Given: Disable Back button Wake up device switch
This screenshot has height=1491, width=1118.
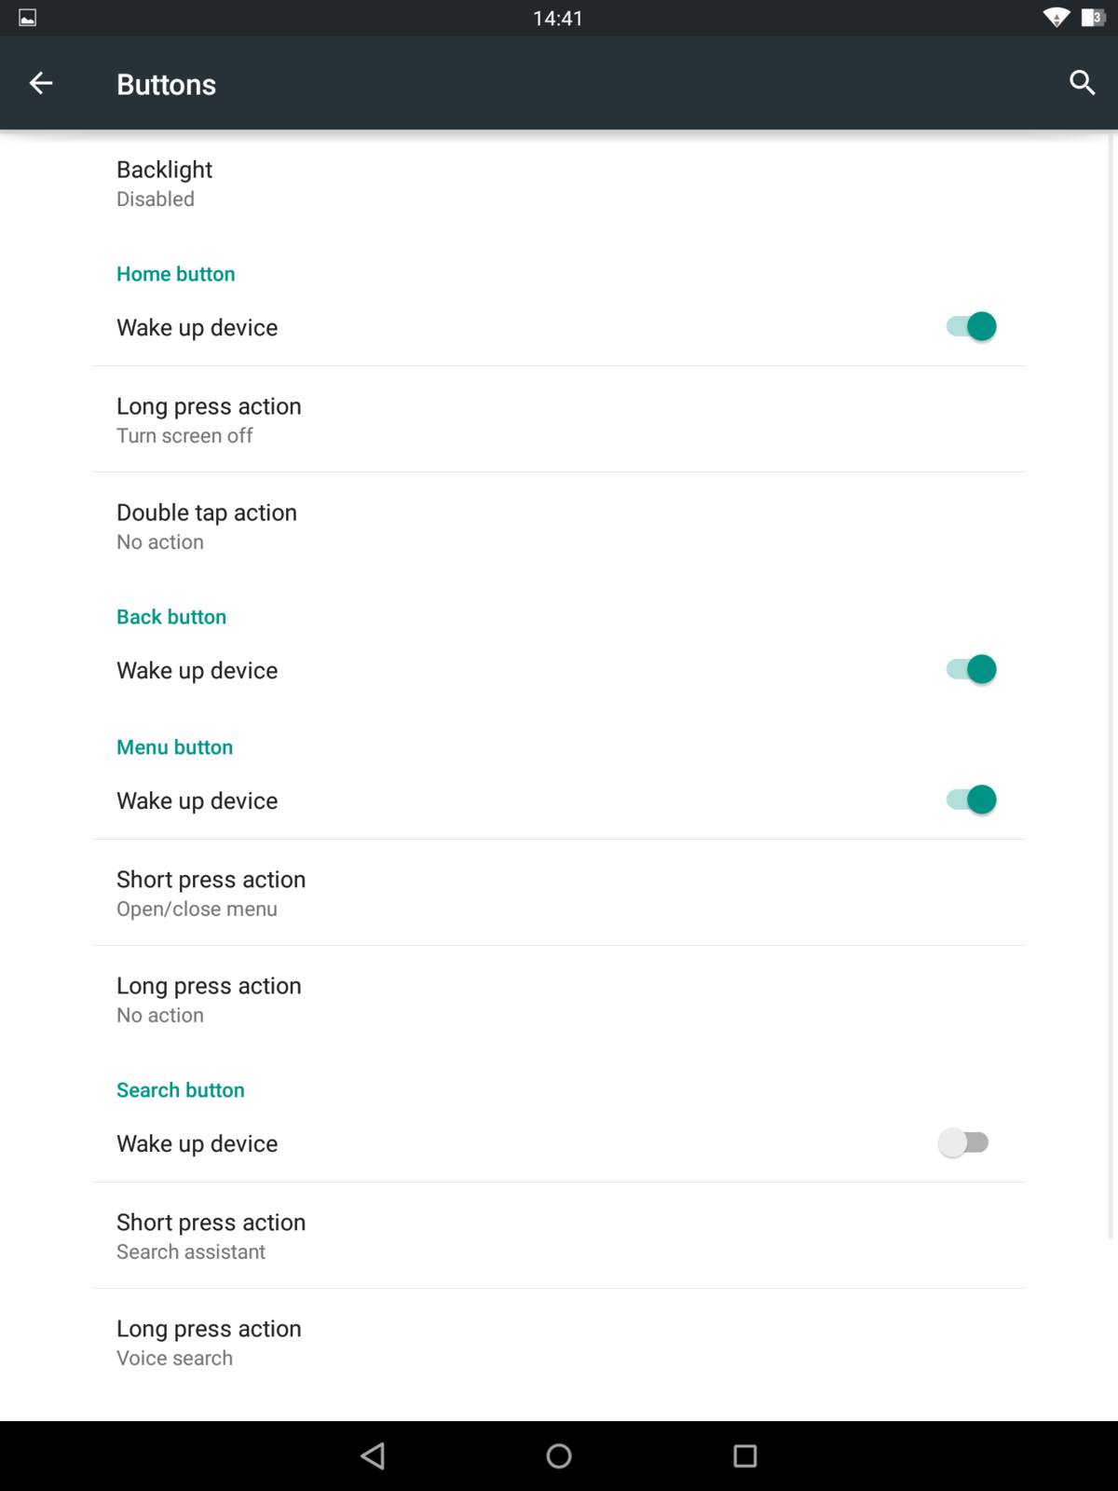Looking at the screenshot, I should click(x=971, y=670).
